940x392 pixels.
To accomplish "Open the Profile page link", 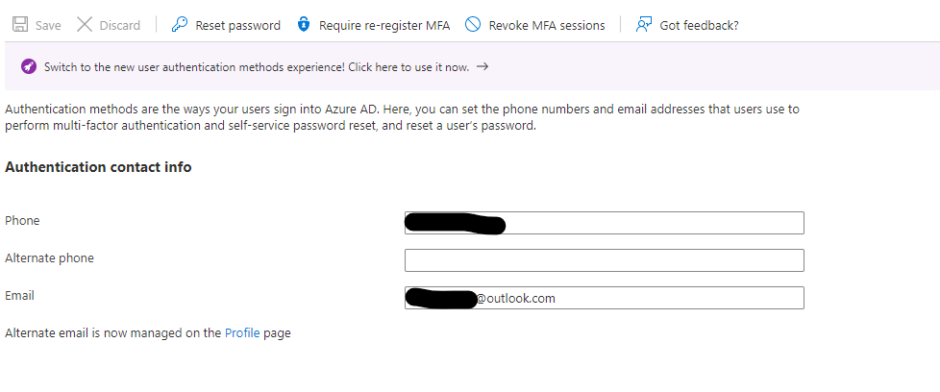I will (x=242, y=333).
